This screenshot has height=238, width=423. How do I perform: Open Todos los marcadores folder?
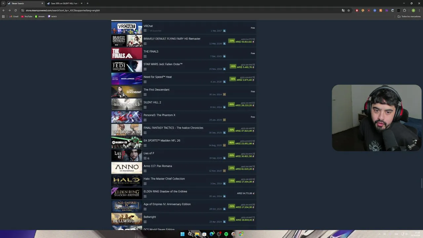click(x=409, y=16)
